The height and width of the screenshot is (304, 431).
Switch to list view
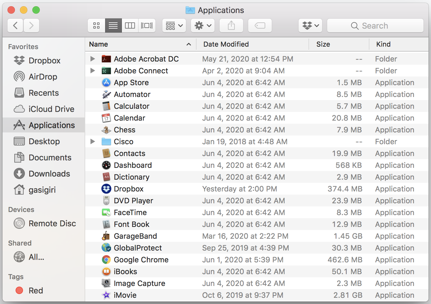coord(113,25)
